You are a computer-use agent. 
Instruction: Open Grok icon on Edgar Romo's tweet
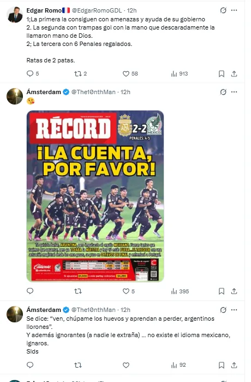pyautogui.click(x=223, y=10)
